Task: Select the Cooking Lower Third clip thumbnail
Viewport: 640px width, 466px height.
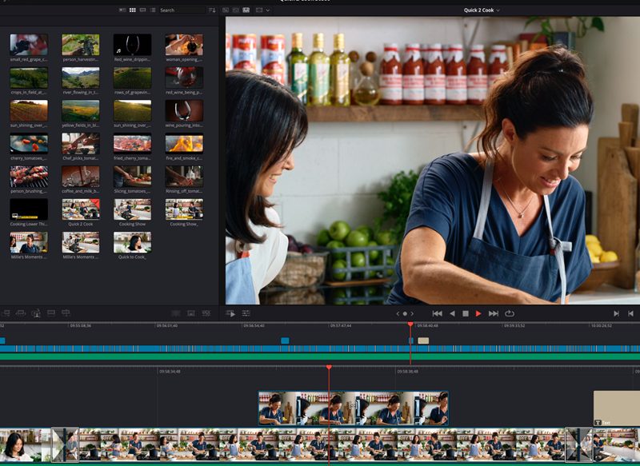Action: 29,209
